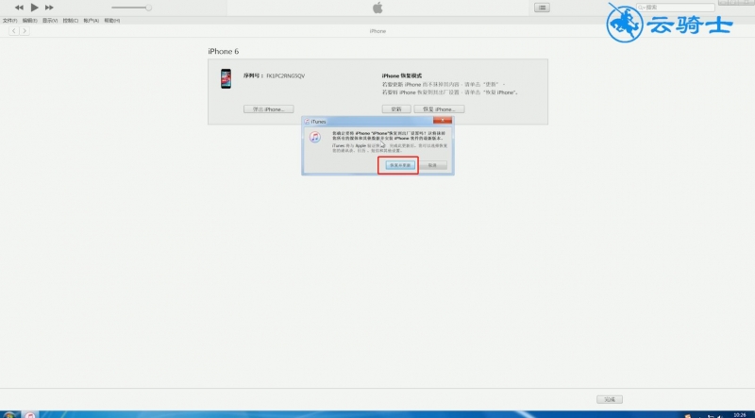Image resolution: width=755 pixels, height=418 pixels.
Task: Click the iTunes search field
Action: point(675,8)
